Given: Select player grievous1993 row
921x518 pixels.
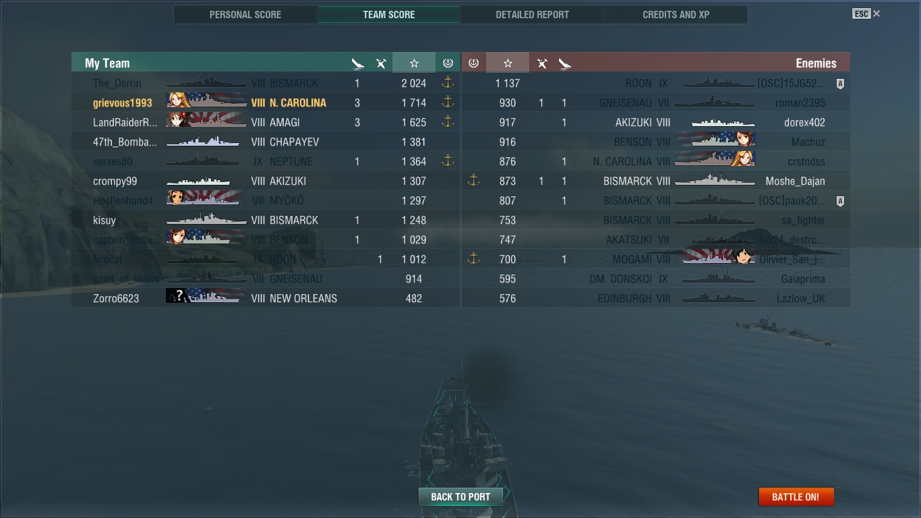Looking at the screenshot, I should click(266, 103).
